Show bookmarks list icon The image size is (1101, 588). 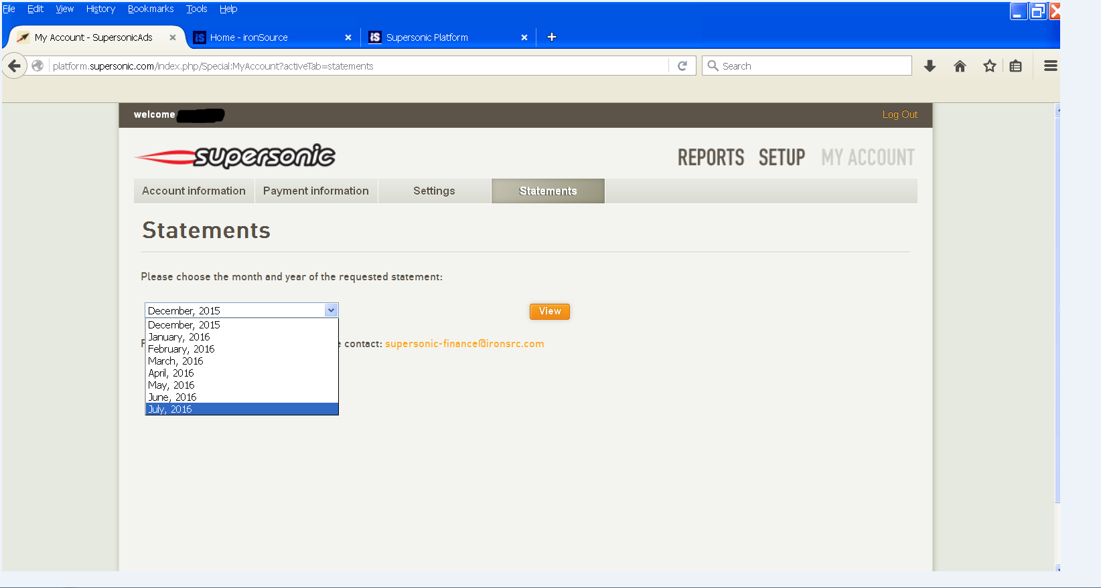point(1016,66)
